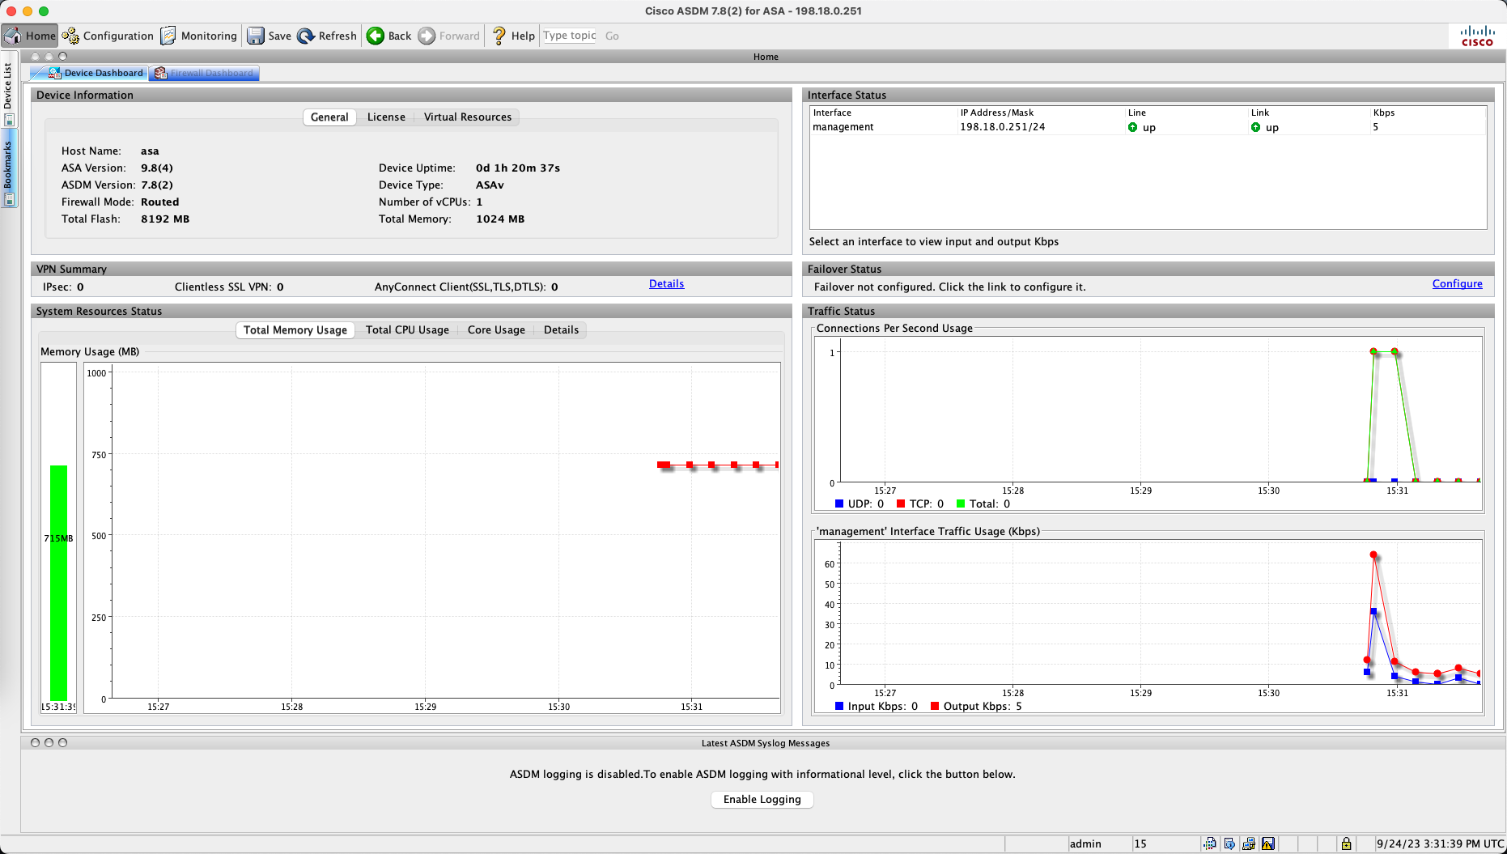Image resolution: width=1507 pixels, height=854 pixels.
Task: Go Back using green arrow
Action: click(376, 36)
